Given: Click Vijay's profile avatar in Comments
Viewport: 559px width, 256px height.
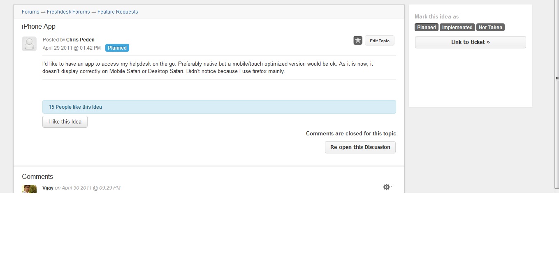Looking at the screenshot, I should [29, 189].
